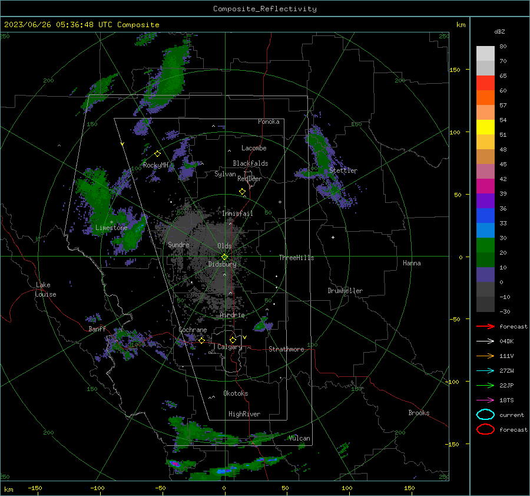The width and height of the screenshot is (530, 496).
Task: Click the cyan 27ZW arrow icon
Action: 485,371
